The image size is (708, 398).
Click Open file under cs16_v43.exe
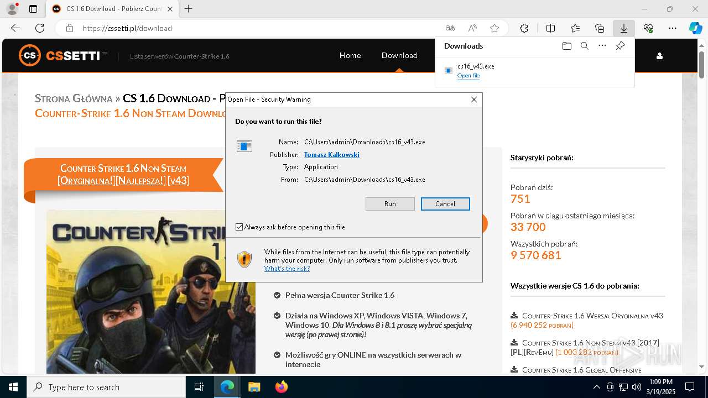(x=468, y=76)
